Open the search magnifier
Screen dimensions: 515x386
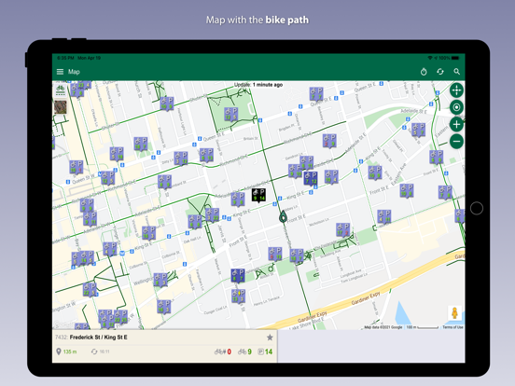point(456,72)
